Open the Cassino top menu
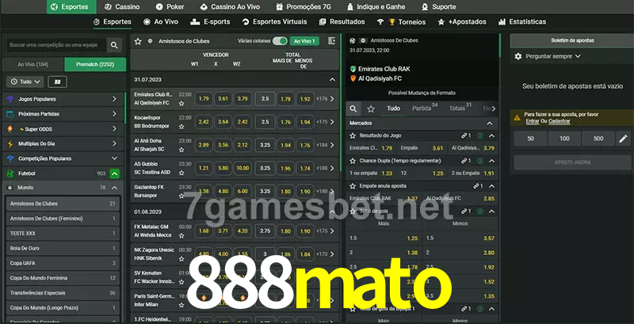634x324 pixels. [x=122, y=7]
